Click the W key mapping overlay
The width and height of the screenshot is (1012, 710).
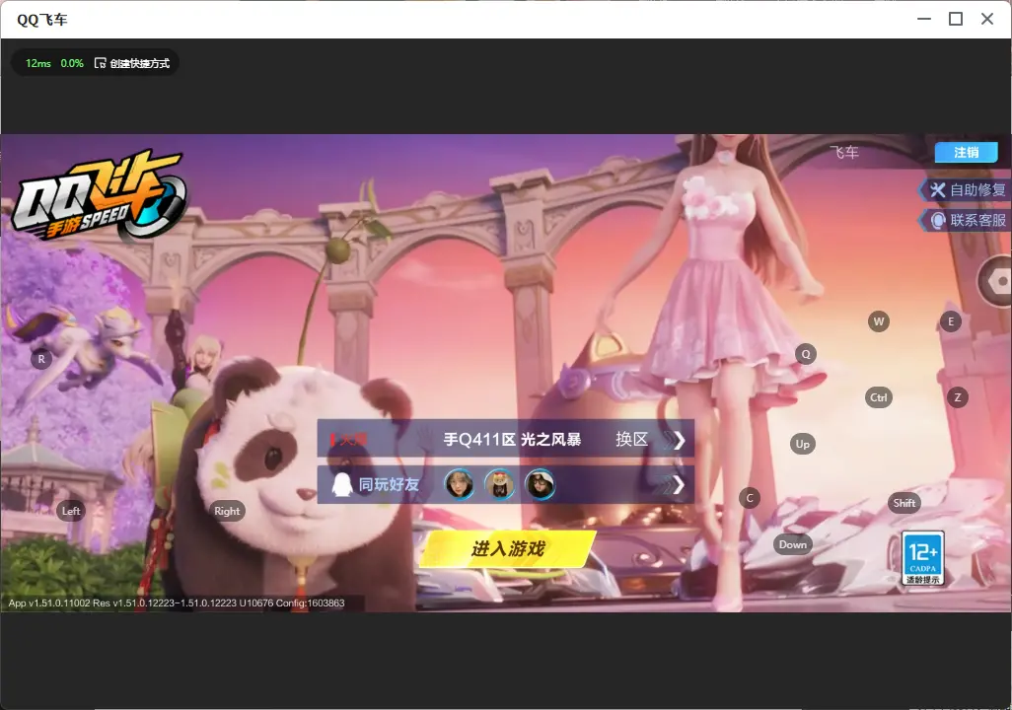point(879,321)
